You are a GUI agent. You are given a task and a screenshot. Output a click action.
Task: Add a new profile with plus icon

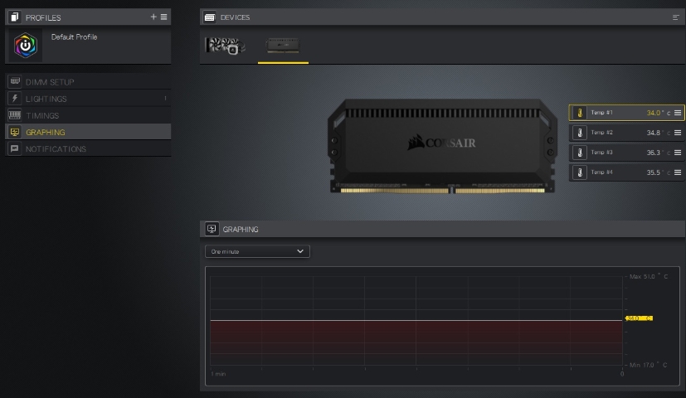[x=153, y=17]
